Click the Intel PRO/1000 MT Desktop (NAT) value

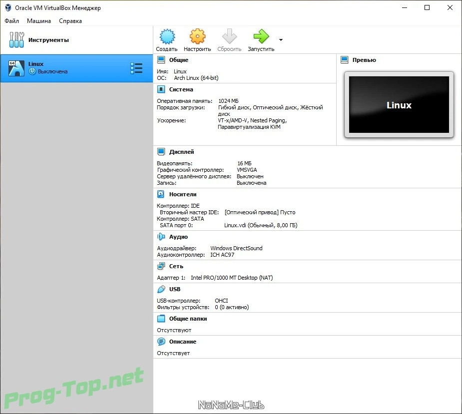pos(232,278)
